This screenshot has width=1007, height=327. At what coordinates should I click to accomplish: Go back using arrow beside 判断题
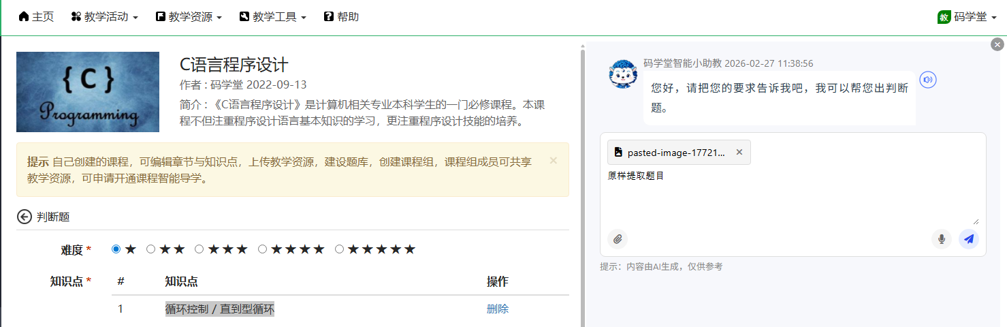(x=25, y=217)
